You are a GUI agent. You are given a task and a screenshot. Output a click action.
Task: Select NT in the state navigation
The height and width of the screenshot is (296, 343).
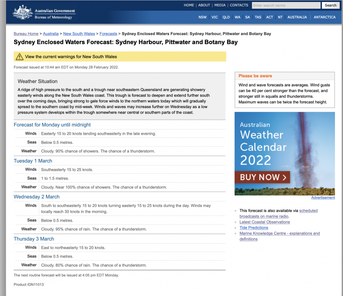coord(280,17)
